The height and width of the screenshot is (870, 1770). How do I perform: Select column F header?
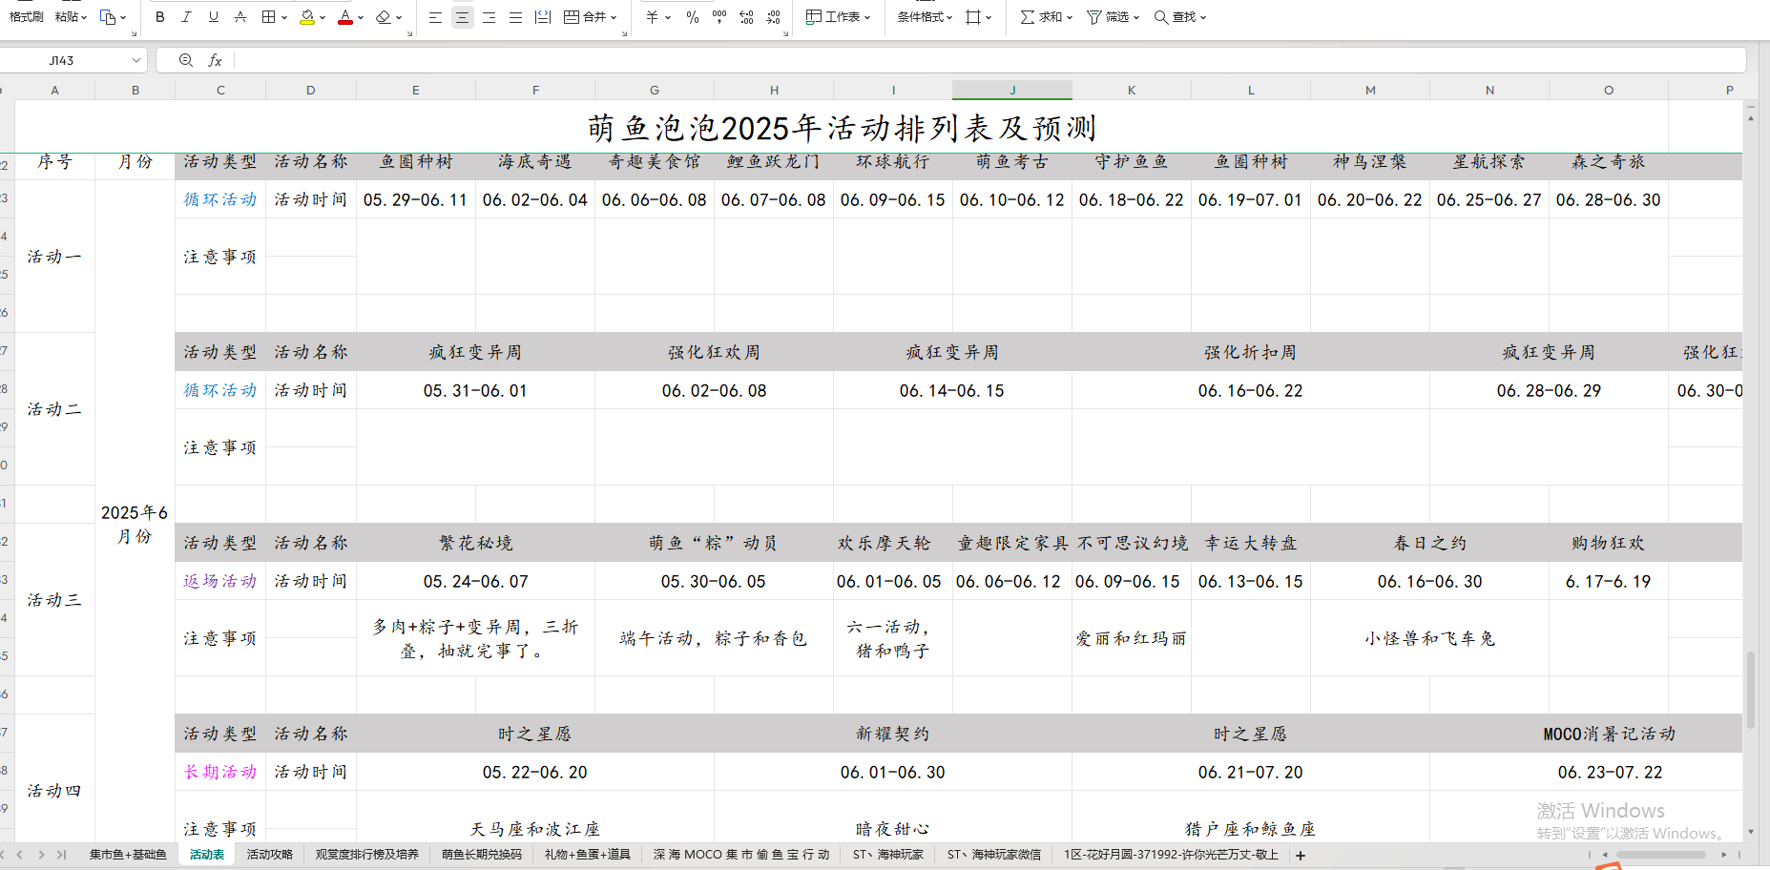535,90
